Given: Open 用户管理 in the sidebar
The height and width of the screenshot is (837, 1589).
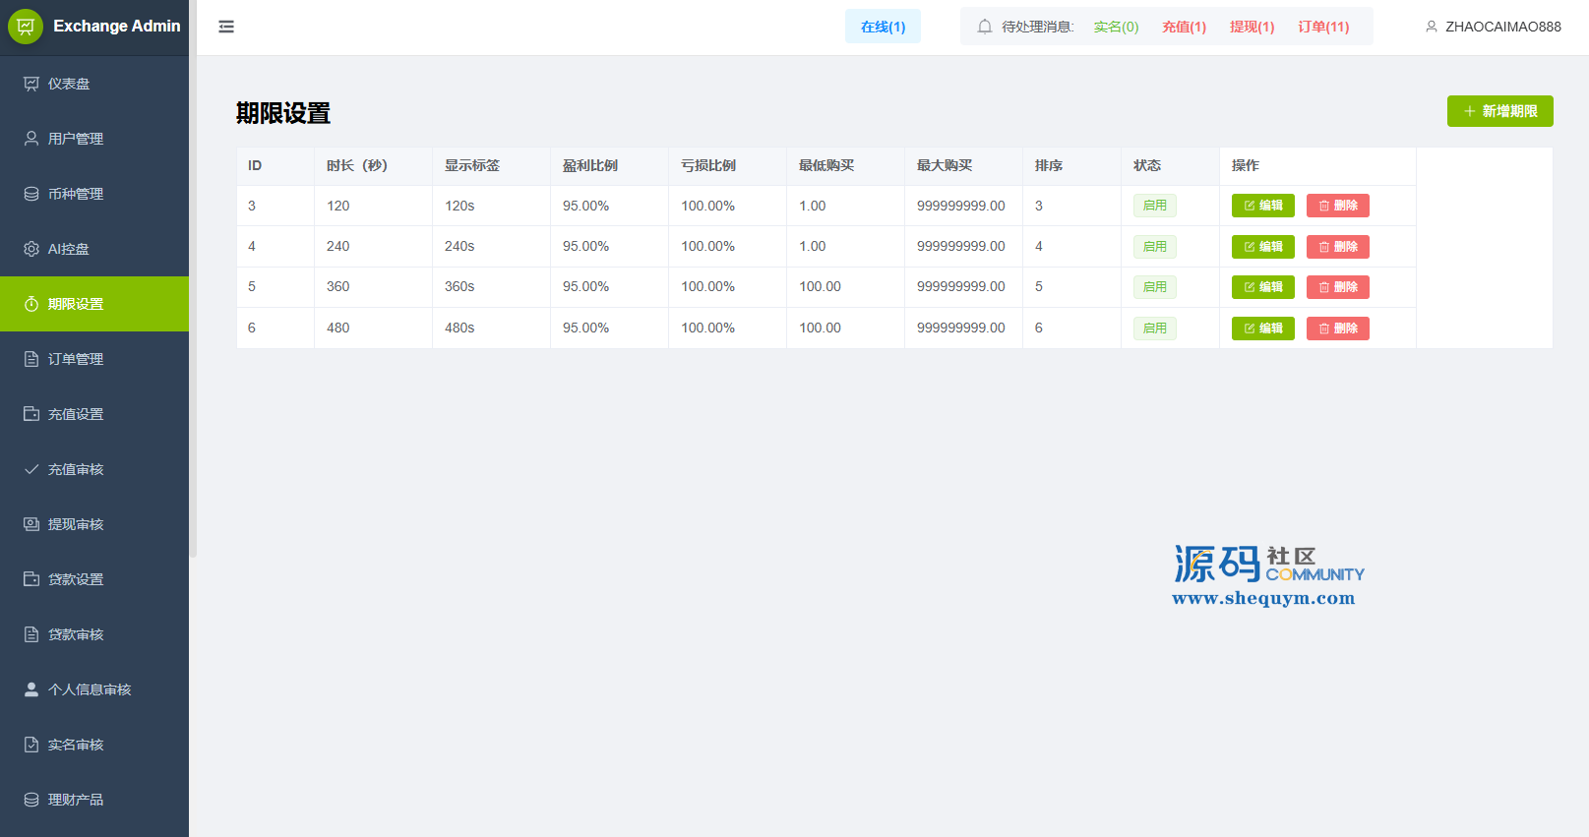Looking at the screenshot, I should [x=75, y=139].
